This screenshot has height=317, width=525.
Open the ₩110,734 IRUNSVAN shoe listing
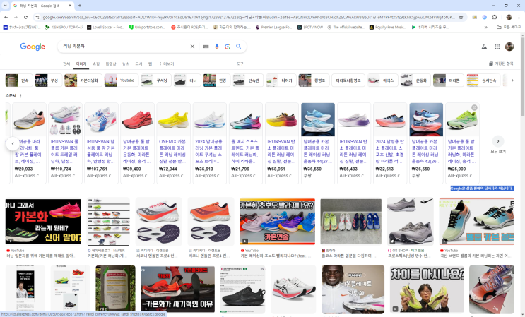pyautogui.click(x=65, y=143)
